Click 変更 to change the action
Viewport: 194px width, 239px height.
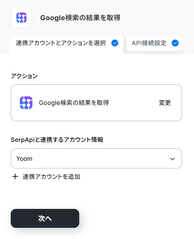click(x=165, y=103)
